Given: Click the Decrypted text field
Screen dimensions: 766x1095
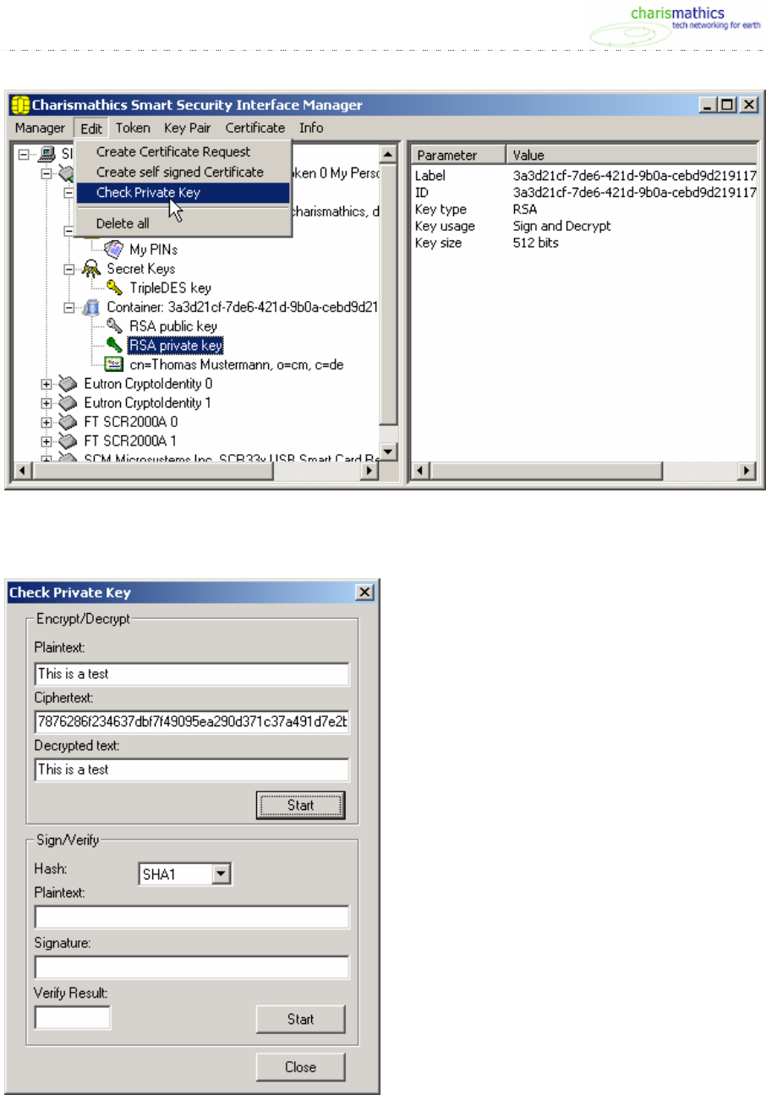Looking at the screenshot, I should coord(192,769).
